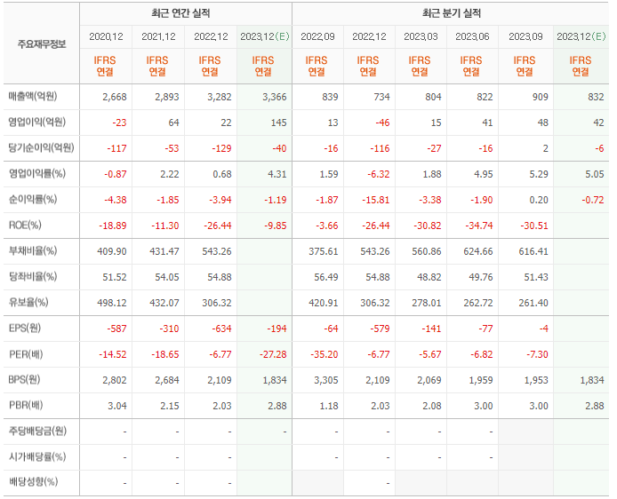Select the 부채비율(%) row label
The width and height of the screenshot is (617, 499).
pos(33,250)
